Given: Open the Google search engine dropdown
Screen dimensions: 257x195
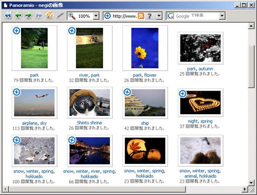Looking at the screenshot, I should pos(222,16).
